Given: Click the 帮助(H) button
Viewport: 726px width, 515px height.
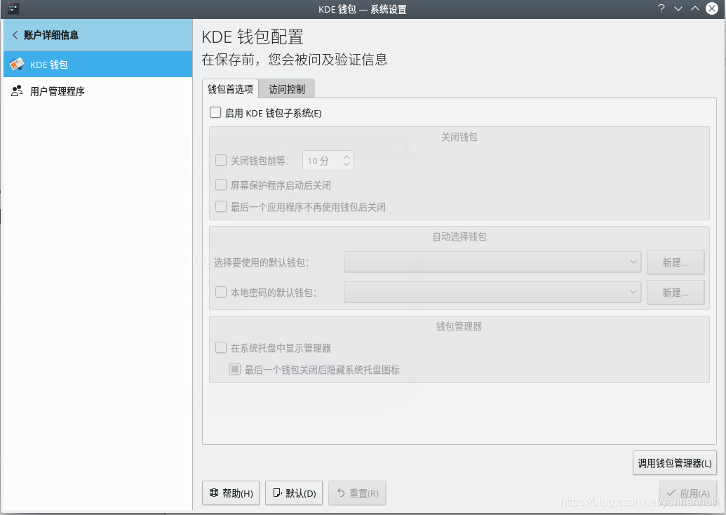Looking at the screenshot, I should [x=231, y=493].
